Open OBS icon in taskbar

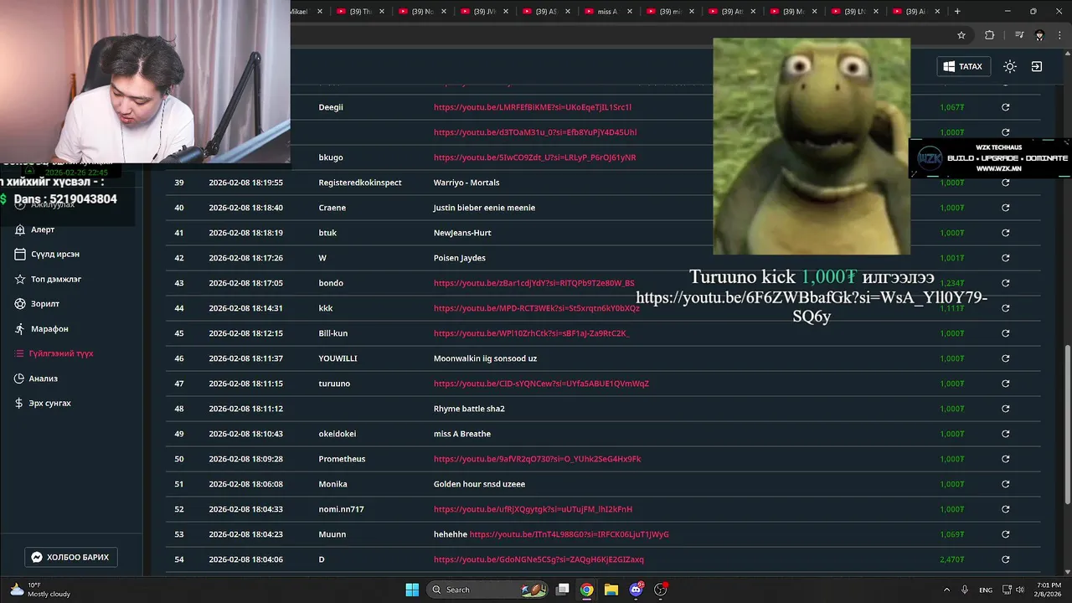point(661,590)
